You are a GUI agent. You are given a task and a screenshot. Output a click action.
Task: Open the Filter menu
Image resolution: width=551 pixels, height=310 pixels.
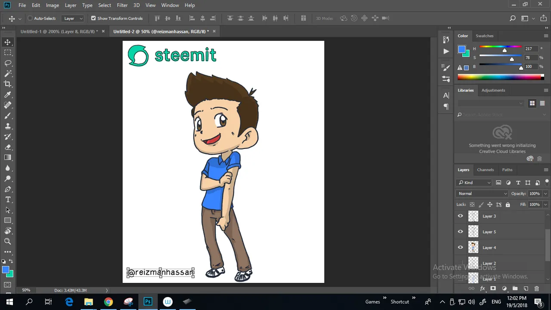pos(122,5)
